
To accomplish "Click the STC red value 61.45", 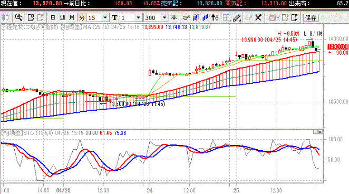I will tap(106, 133).
